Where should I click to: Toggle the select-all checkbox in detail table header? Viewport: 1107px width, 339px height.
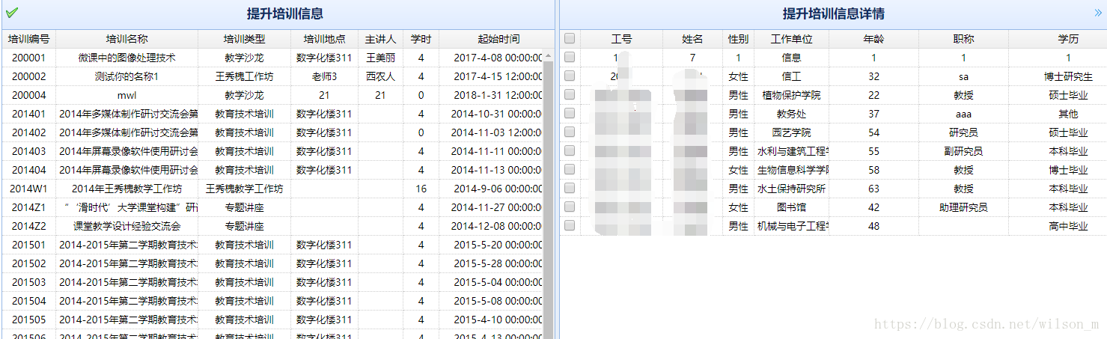(570, 39)
